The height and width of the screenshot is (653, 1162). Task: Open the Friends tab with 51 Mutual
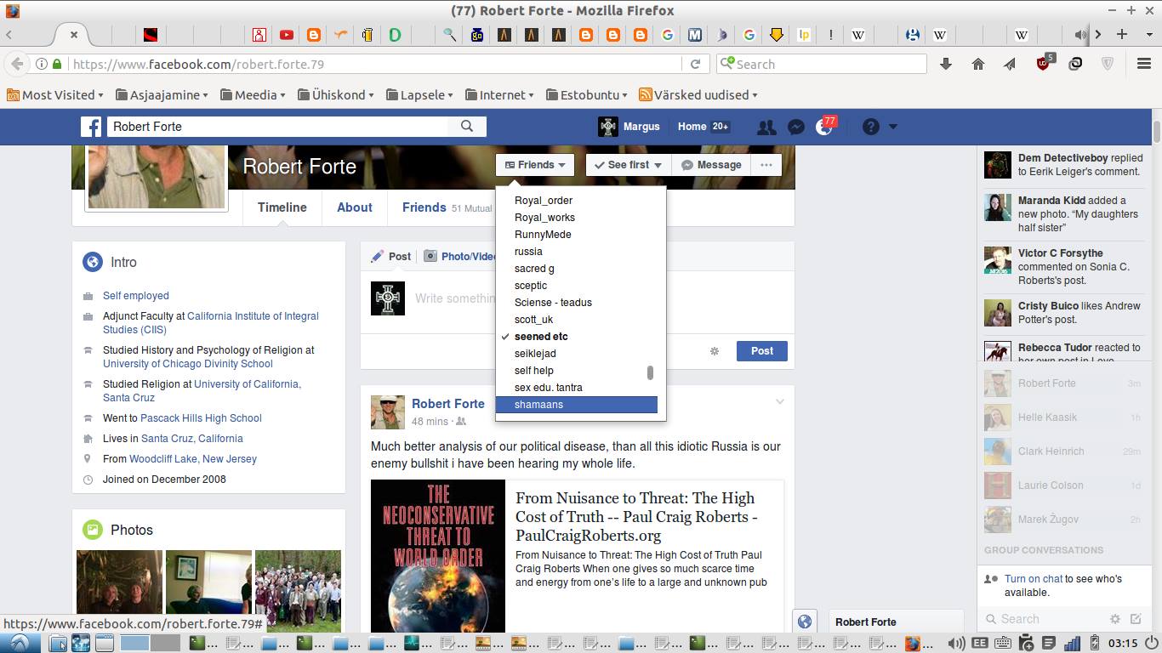click(447, 207)
